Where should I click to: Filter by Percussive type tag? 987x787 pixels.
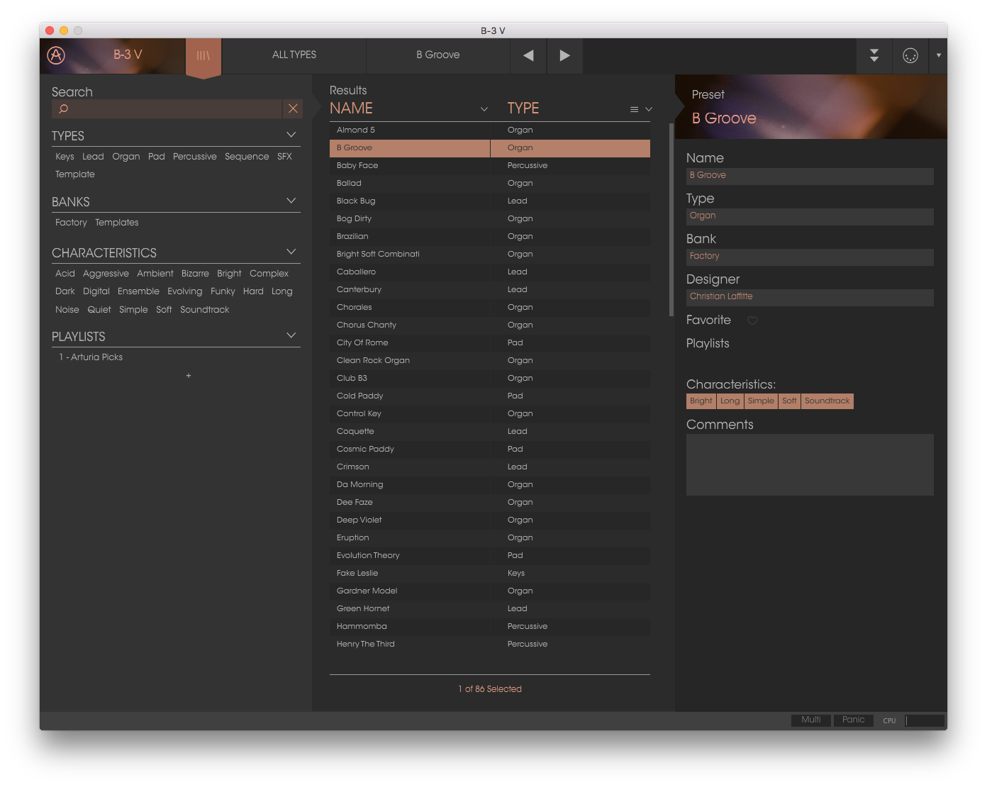[195, 157]
